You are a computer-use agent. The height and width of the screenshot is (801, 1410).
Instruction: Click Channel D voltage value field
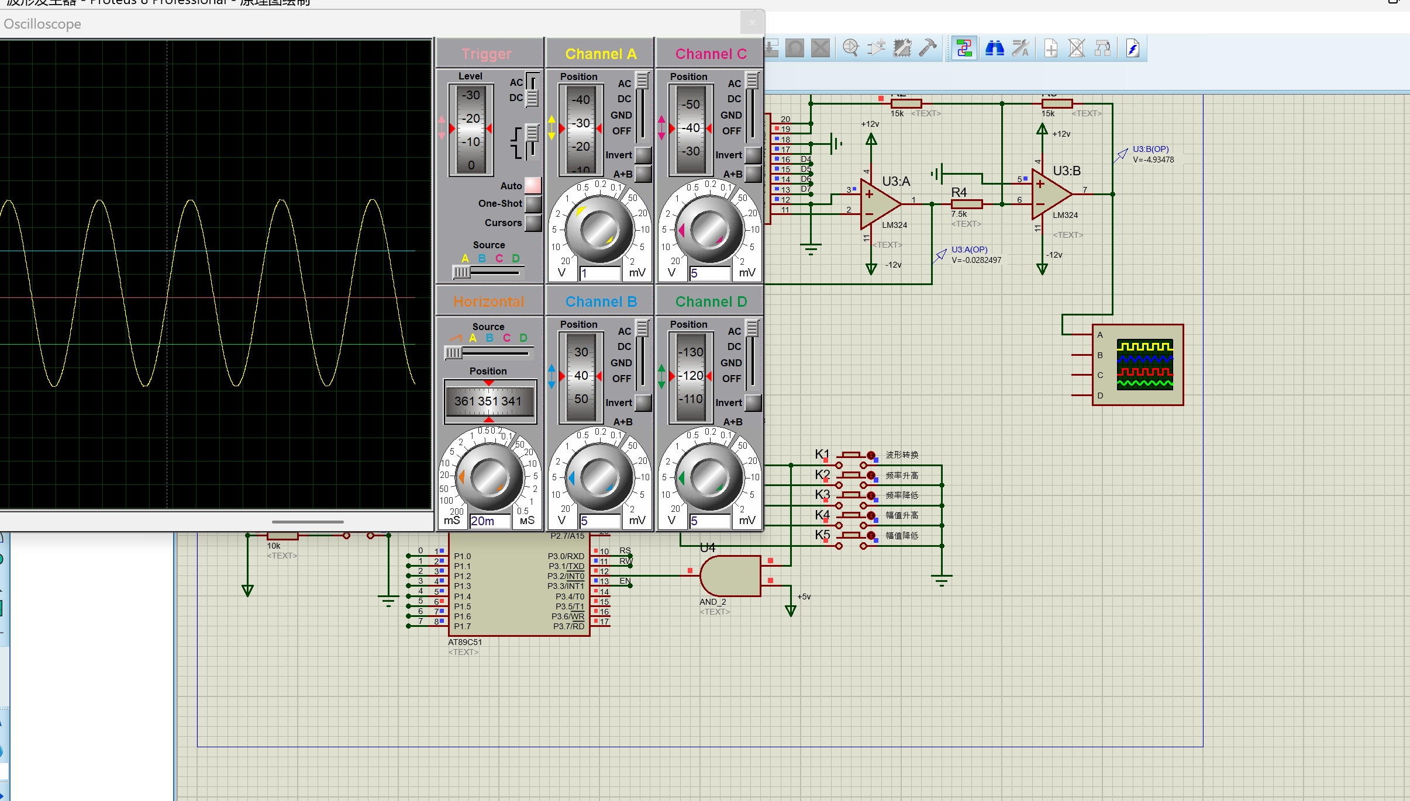point(710,521)
